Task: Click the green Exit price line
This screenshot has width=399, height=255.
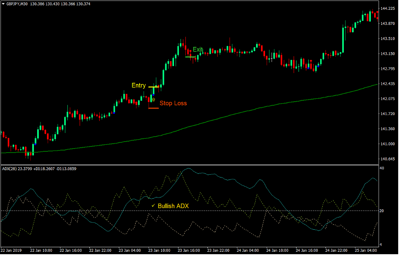Action: 190,57
